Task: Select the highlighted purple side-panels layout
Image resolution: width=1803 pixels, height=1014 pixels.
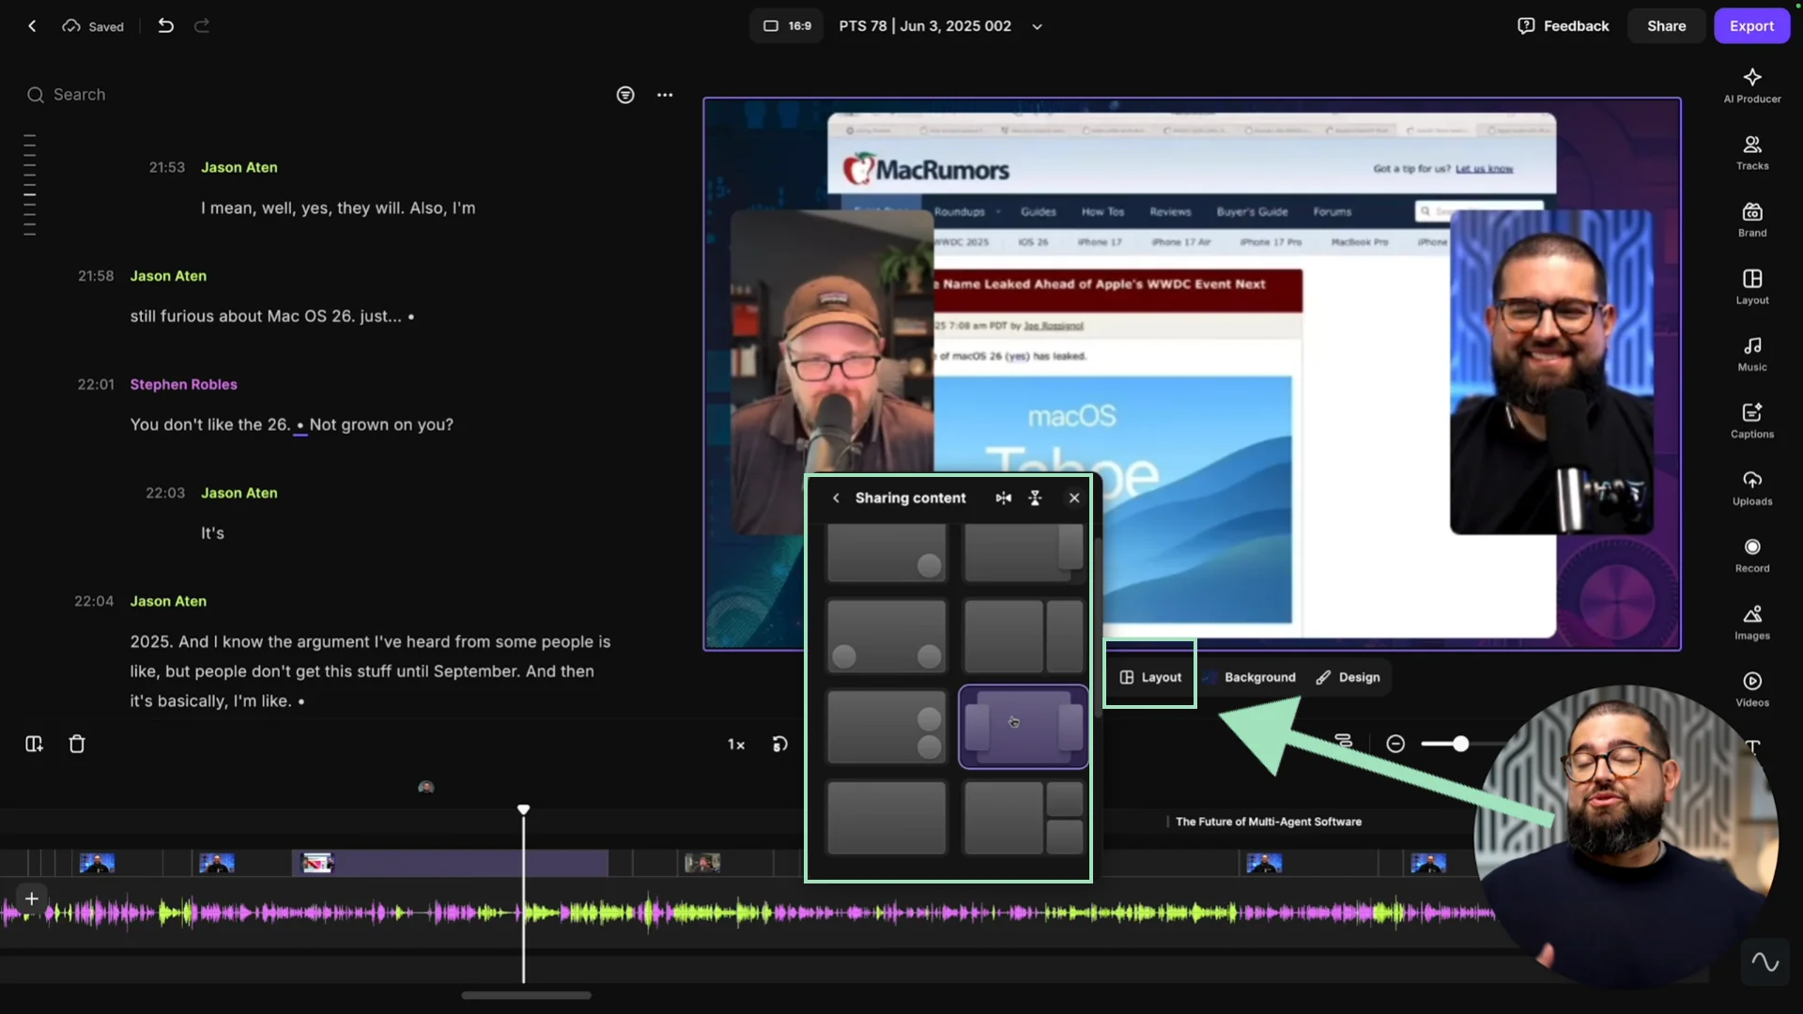Action: click(x=1024, y=727)
